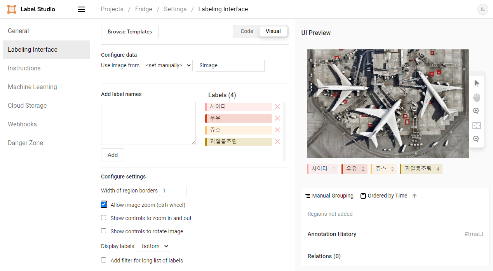The height and width of the screenshot is (271, 493).
Task: Click the #tmatJ annotation ID
Action: tap(474, 234)
